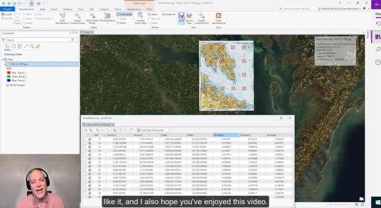Sort by Residual Y column header
Screen dimensions: 381x208
[252, 135]
